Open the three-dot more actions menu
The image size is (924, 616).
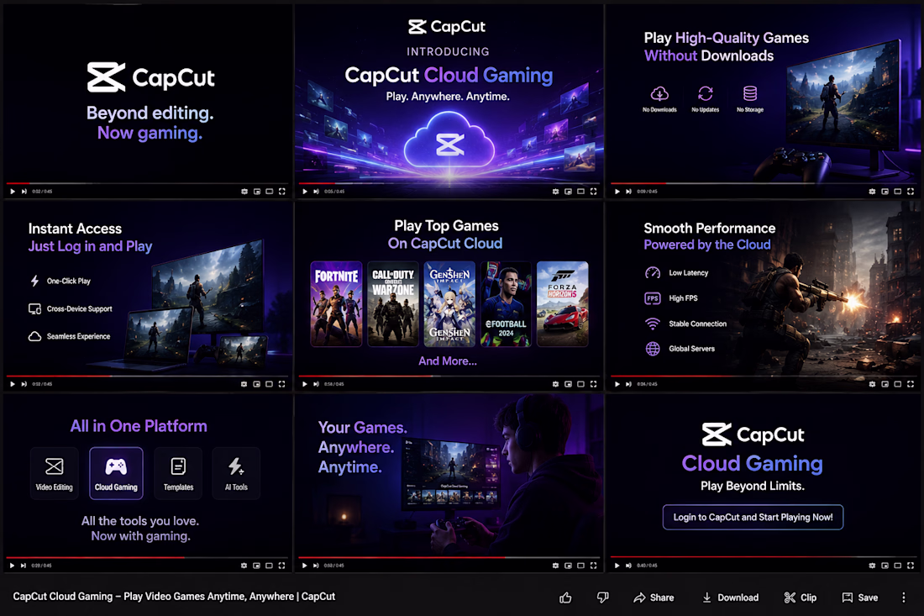pos(903,598)
